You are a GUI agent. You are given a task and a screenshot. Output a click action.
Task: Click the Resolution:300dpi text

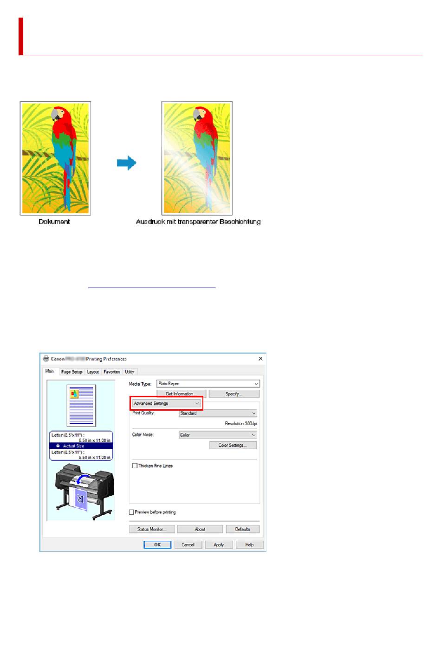pyautogui.click(x=241, y=423)
